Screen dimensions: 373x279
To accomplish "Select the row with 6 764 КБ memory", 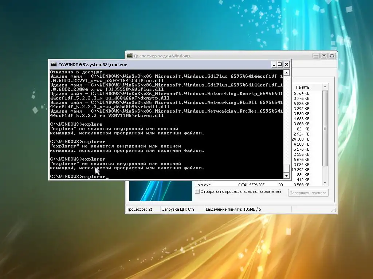I will (301, 93).
